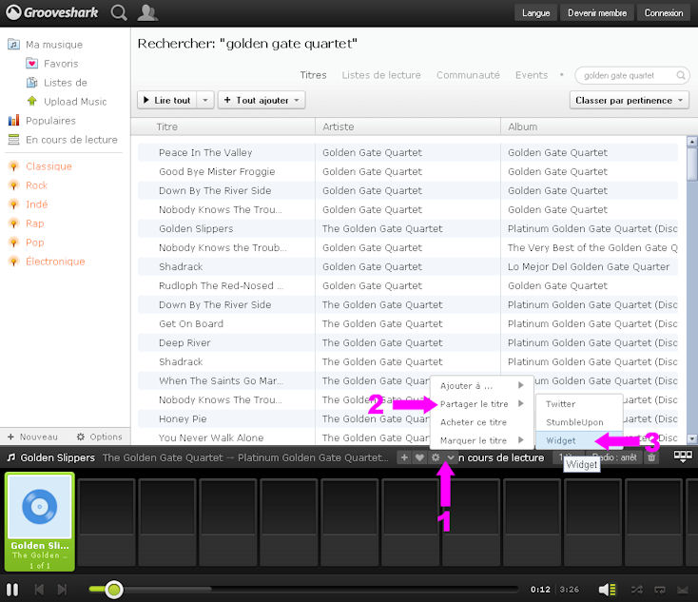Open the community people icon

(147, 12)
